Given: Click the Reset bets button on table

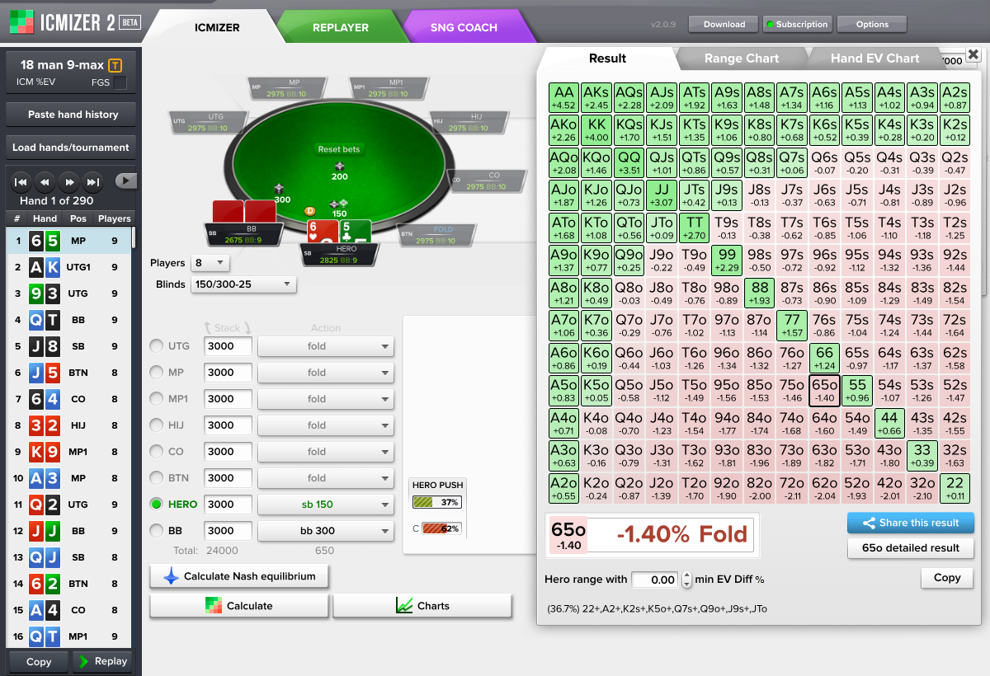Looking at the screenshot, I should (339, 150).
